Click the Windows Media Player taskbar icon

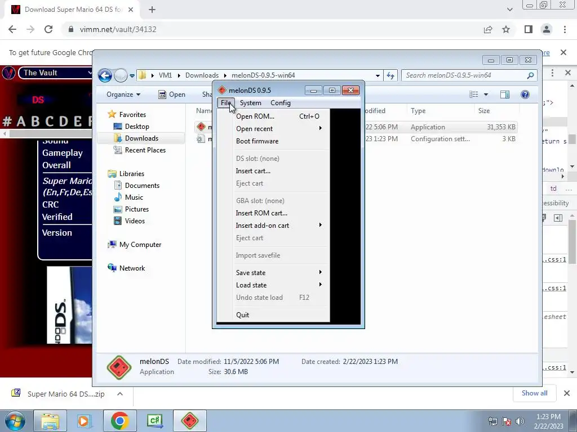[85, 421]
